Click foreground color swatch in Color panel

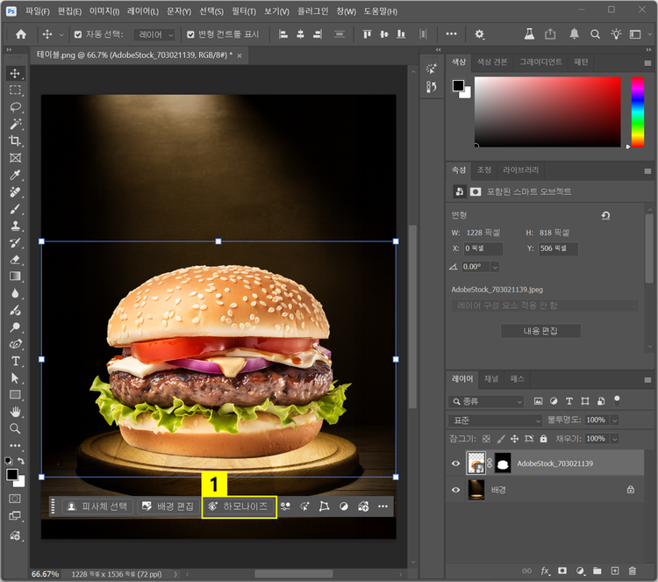pos(458,85)
